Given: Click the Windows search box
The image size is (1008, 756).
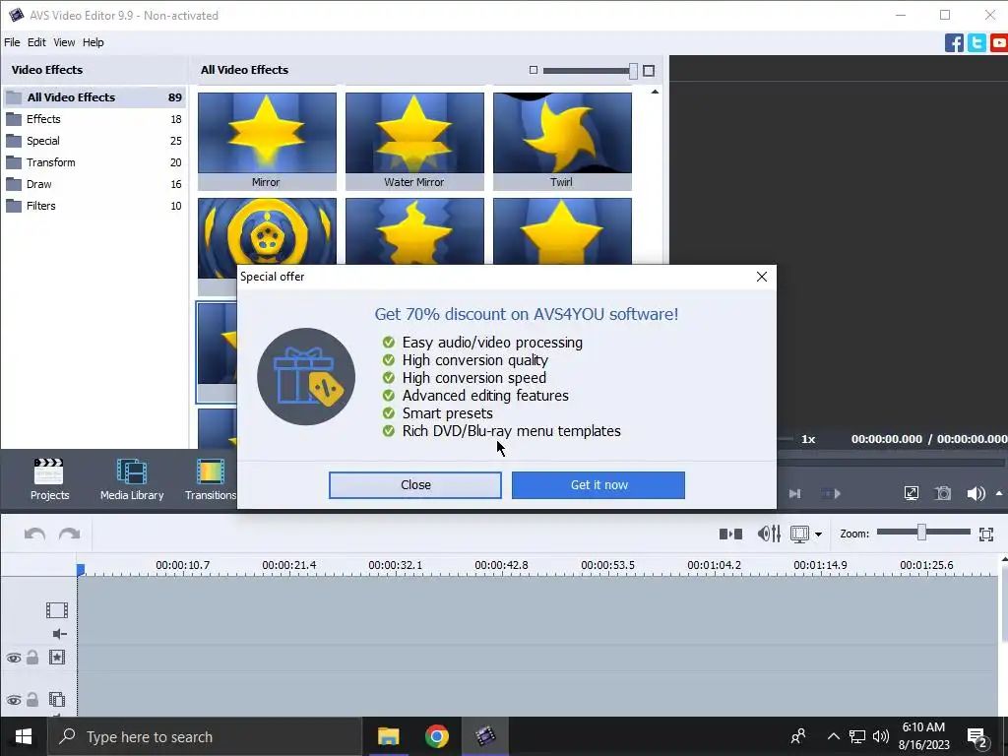Looking at the screenshot, I should click(206, 736).
